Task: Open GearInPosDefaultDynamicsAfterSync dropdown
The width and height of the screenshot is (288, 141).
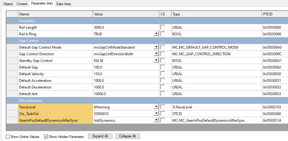Action: (156, 120)
